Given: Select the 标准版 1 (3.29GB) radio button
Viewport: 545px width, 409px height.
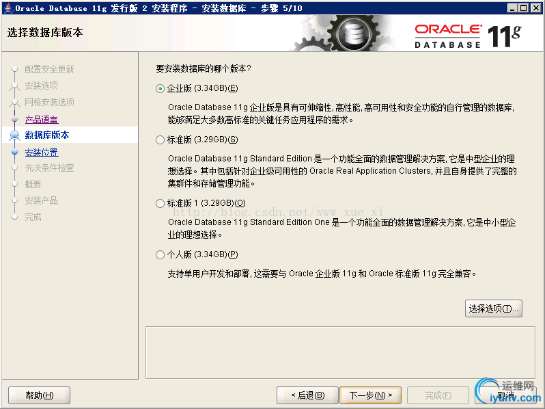Looking at the screenshot, I should (160, 203).
